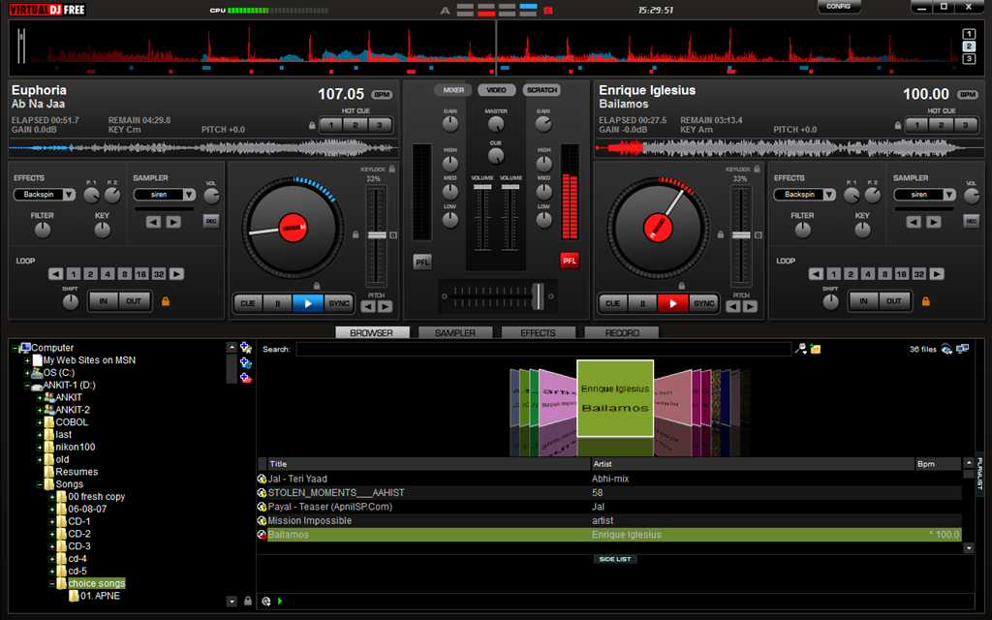Click Bailamos album cover thumbnail
992x620 pixels.
coord(615,398)
